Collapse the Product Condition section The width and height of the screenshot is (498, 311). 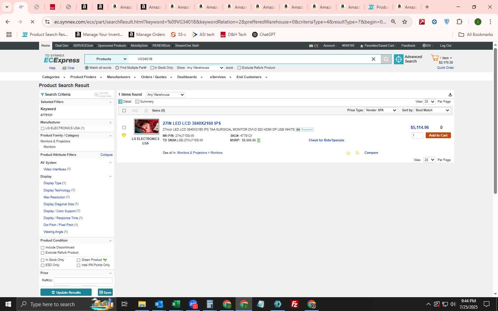click(x=110, y=241)
